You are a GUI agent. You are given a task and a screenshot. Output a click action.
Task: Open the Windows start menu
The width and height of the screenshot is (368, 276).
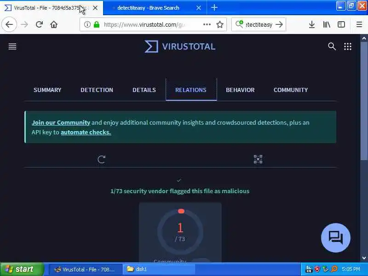tap(22, 269)
